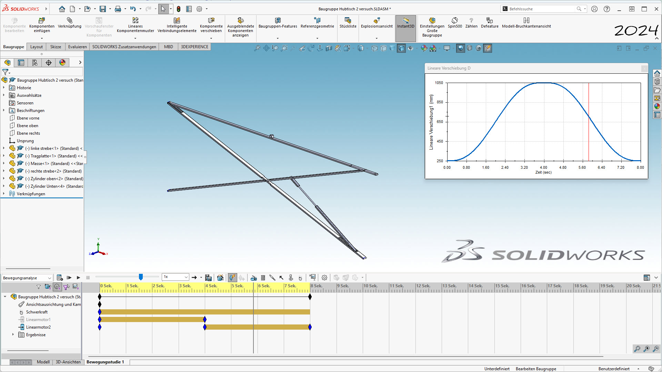662x372 pixels.
Task: Click the Save icon in title bar
Action: pyautogui.click(x=103, y=9)
